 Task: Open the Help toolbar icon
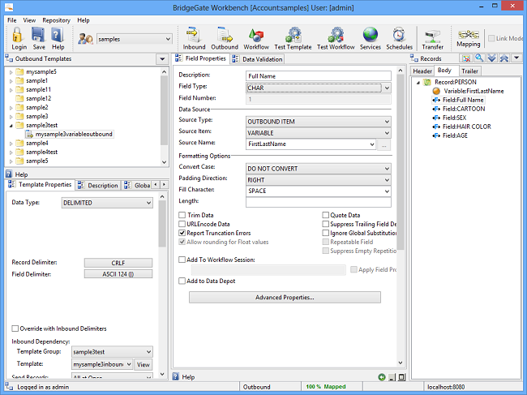58,35
